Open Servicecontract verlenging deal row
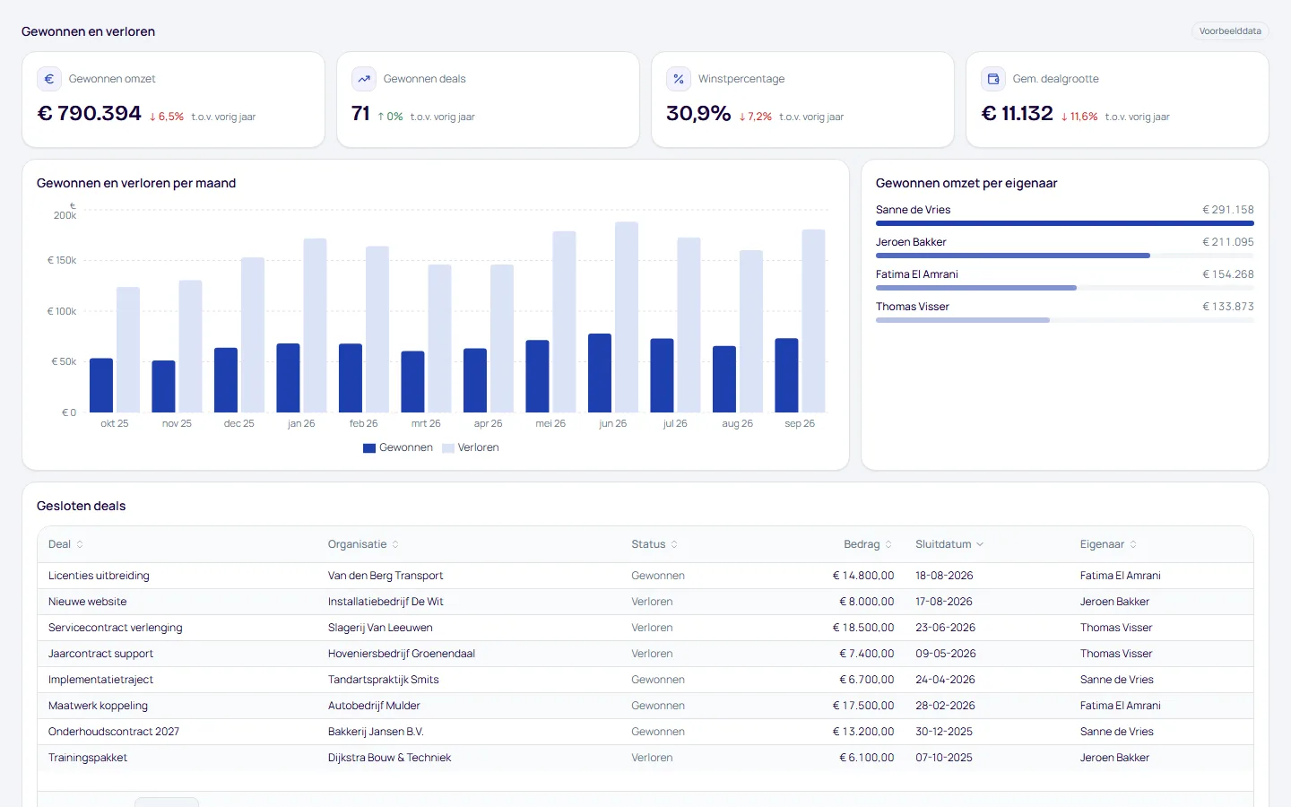Screen dimensions: 1291x807 645,628
